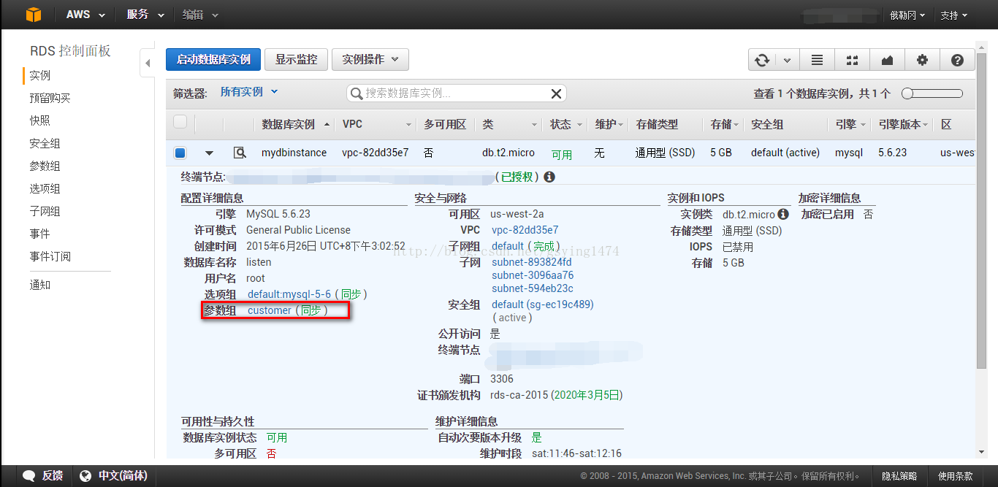Screen dimensions: 998x487
Task: Open the default:mysql-5-6 option group link
Action: tap(289, 294)
